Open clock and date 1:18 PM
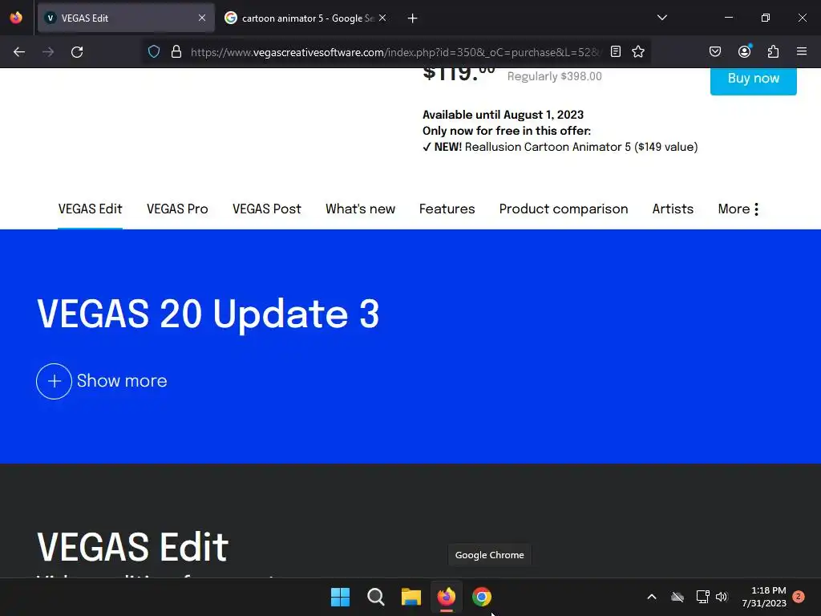The width and height of the screenshot is (821, 616). [764, 597]
